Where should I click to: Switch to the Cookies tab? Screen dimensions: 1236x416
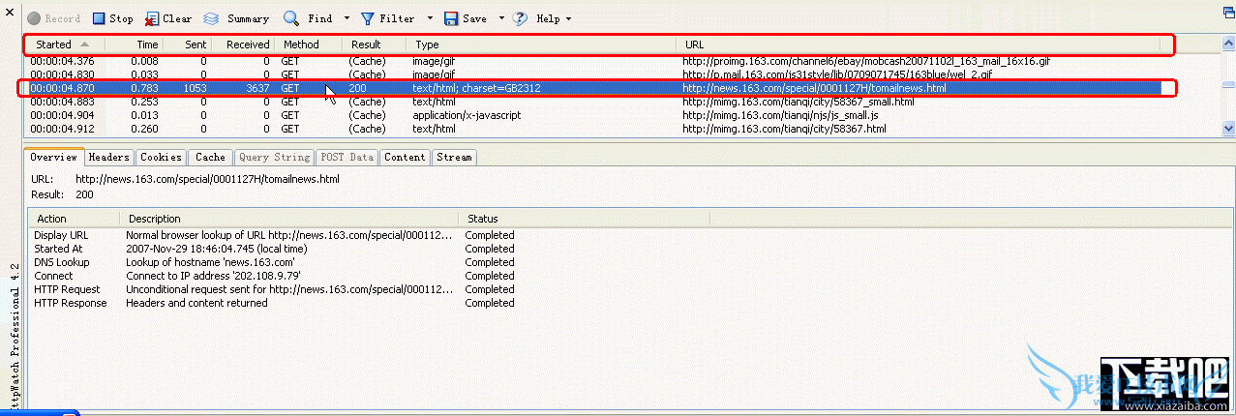click(x=161, y=157)
